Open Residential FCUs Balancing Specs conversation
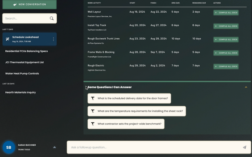The width and height of the screenshot is (252, 157). (x=26, y=51)
